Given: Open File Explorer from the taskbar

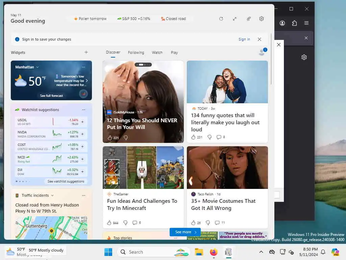Looking at the screenshot, I should 199,252.
